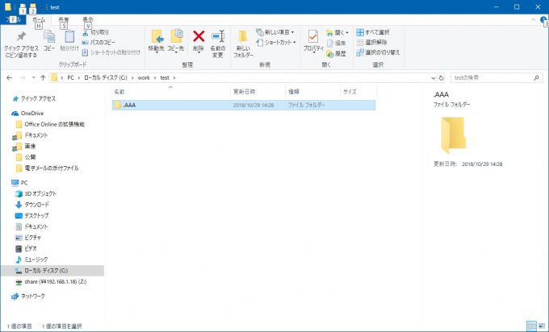
Task: Switch to large icons view in status bar
Action: point(541,326)
